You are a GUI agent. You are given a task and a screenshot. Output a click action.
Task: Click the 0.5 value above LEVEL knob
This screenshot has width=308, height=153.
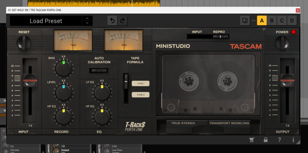(63, 81)
